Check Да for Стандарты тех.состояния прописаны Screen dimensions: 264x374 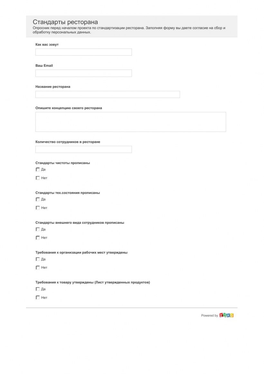[37, 199]
